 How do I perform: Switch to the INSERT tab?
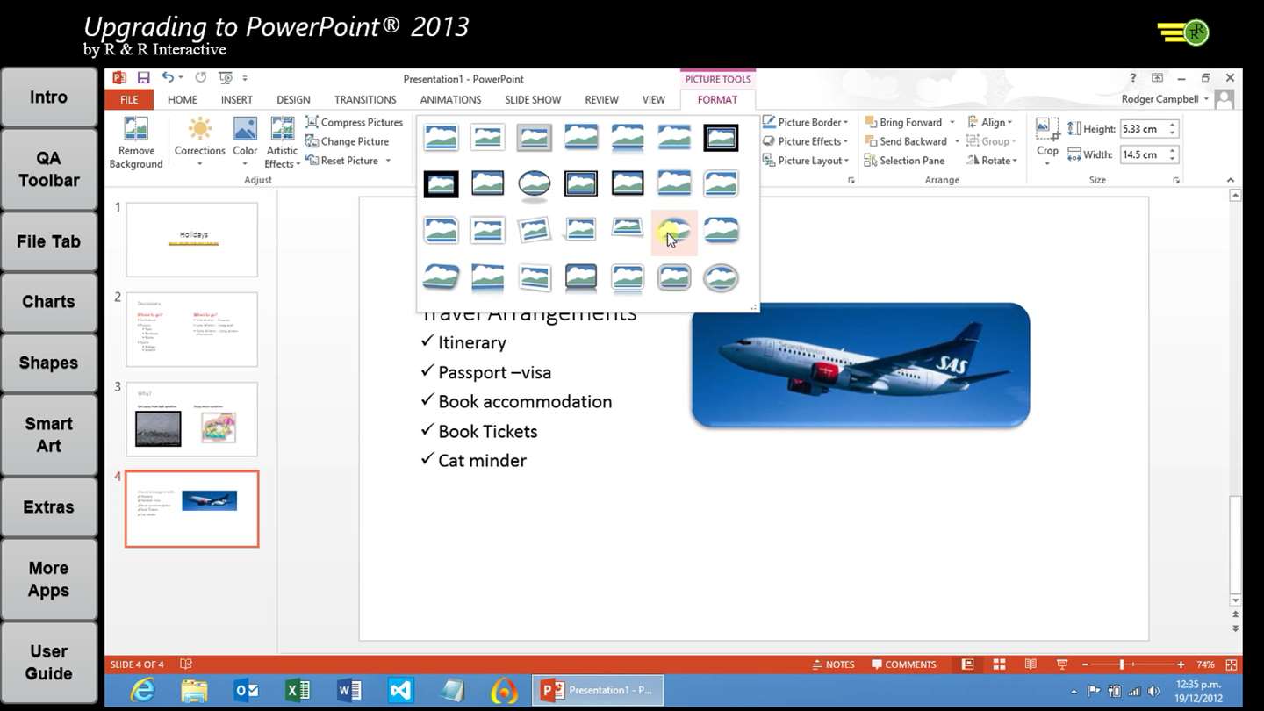tap(237, 99)
